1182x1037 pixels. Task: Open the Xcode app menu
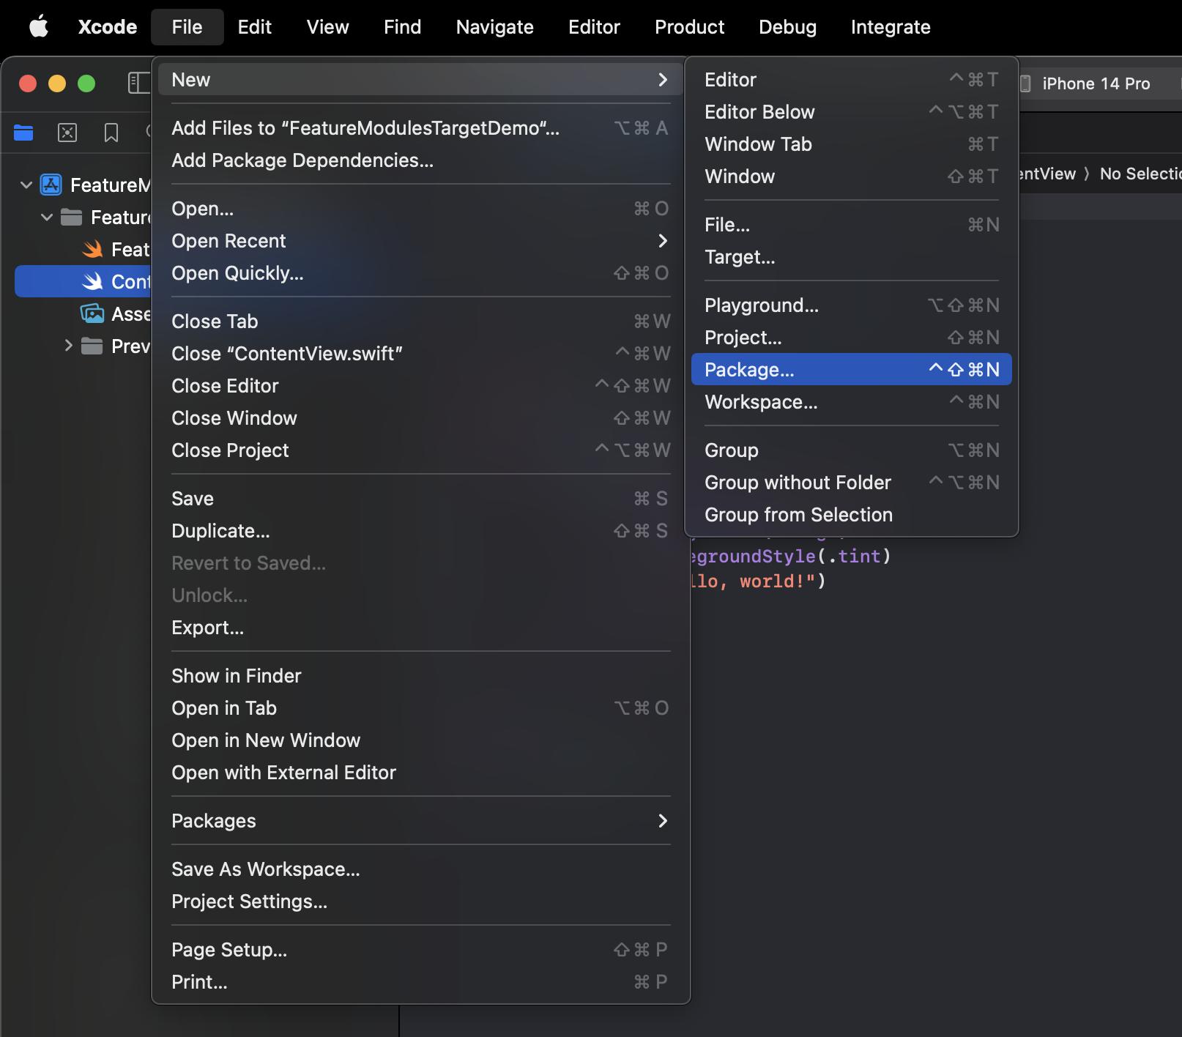tap(108, 27)
